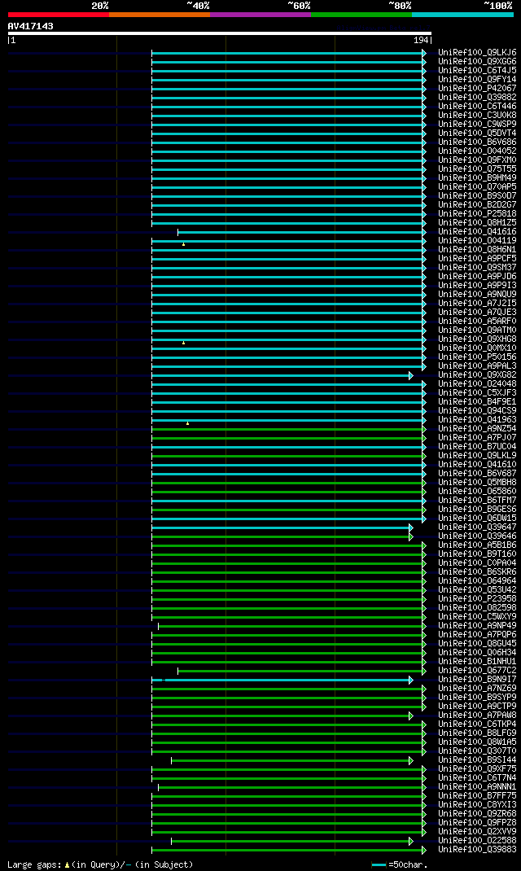The height and width of the screenshot is (871, 521).
Task: Click the arrowhead ending the Q39647 alignment
Action: [411, 527]
